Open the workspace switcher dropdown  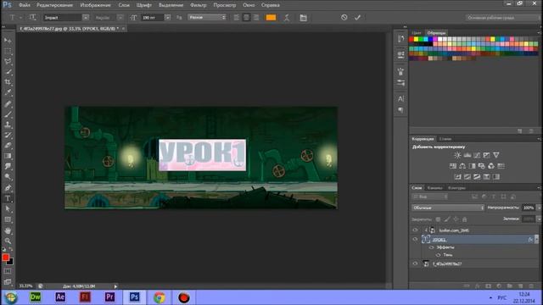[x=503, y=17]
